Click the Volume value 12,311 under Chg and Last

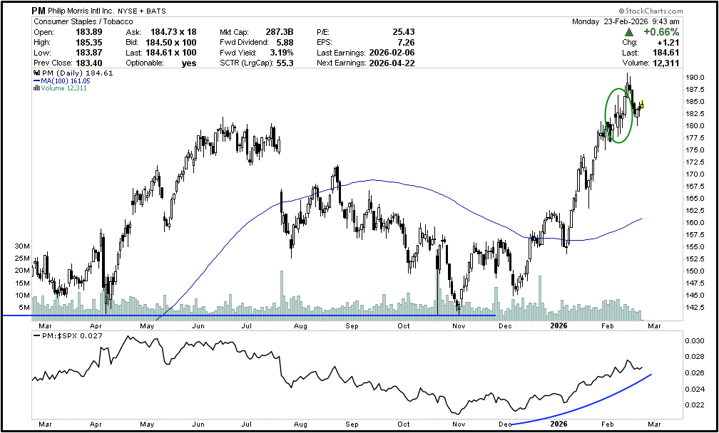click(665, 63)
